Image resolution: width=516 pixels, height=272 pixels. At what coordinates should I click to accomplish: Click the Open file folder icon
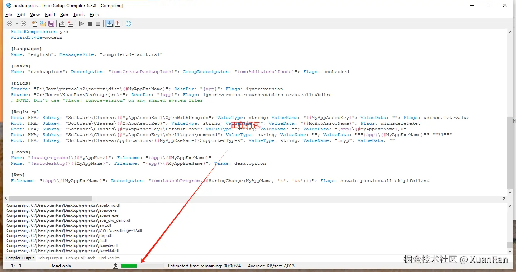pyautogui.click(x=43, y=24)
